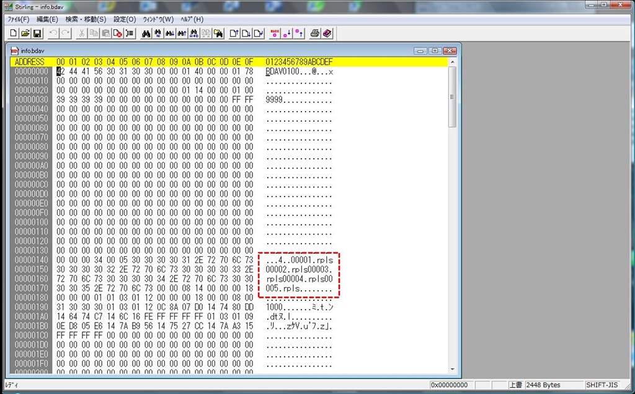Open the 編集(E) menu
The image size is (635, 394).
(x=47, y=19)
